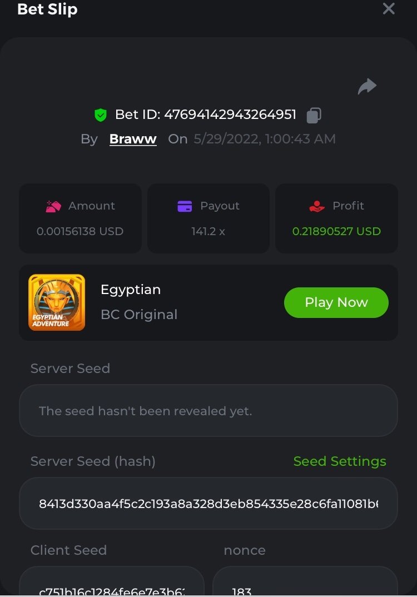
Task: Click the Server Seed hash field
Action: coord(209,504)
